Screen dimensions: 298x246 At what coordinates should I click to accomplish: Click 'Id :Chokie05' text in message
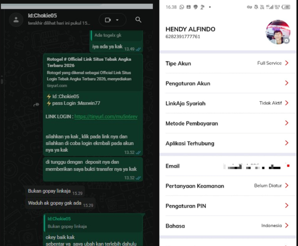point(66,96)
